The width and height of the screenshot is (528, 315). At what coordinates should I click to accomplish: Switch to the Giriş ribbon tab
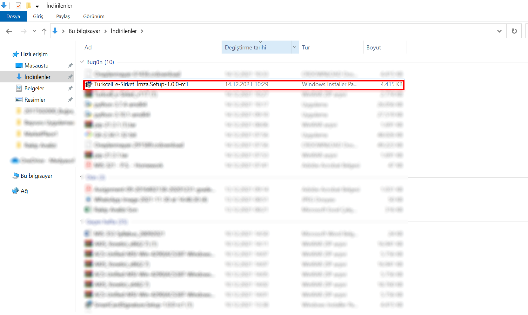pos(38,16)
